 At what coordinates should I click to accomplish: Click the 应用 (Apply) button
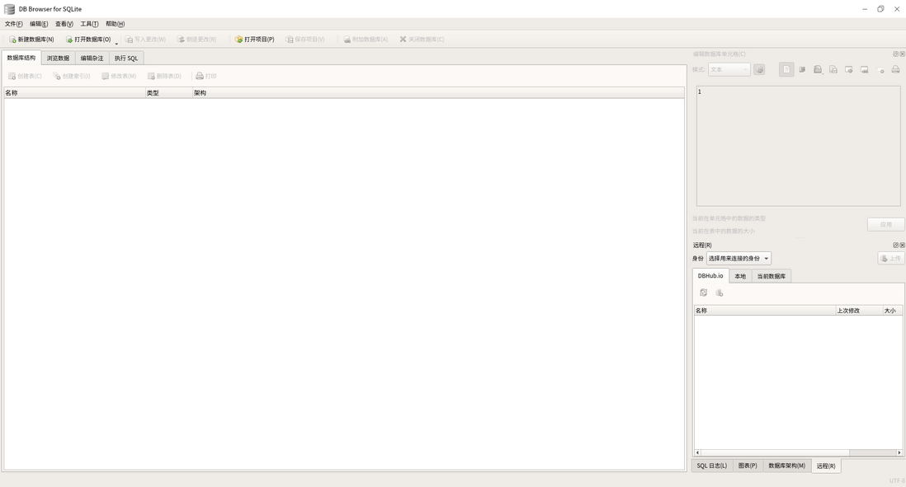(885, 224)
